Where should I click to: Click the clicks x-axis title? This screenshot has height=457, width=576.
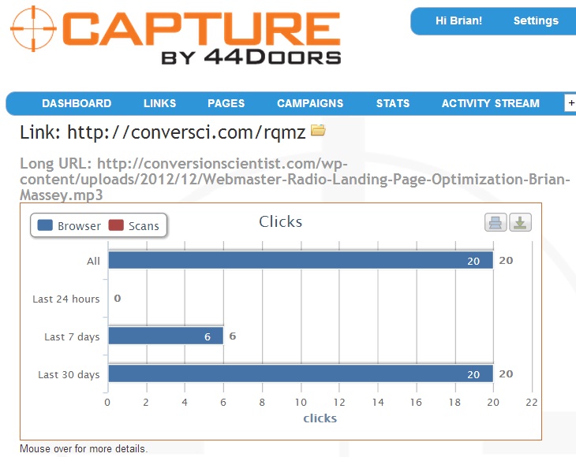(320, 418)
